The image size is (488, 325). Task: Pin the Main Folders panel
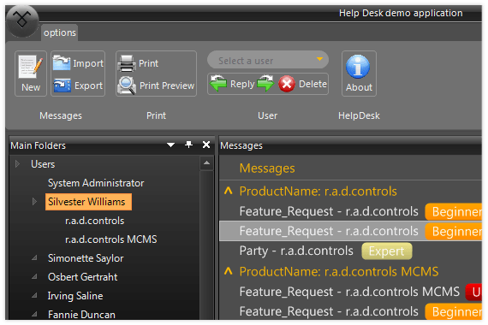point(188,145)
